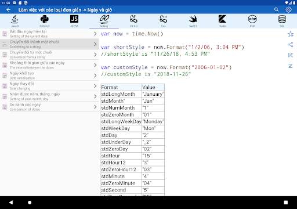
Task: Open search with the magnifier icon
Action: tap(276, 9)
